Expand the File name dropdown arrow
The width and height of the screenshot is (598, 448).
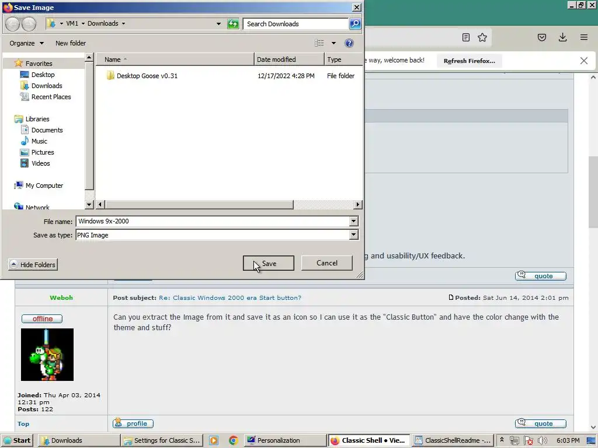(353, 221)
